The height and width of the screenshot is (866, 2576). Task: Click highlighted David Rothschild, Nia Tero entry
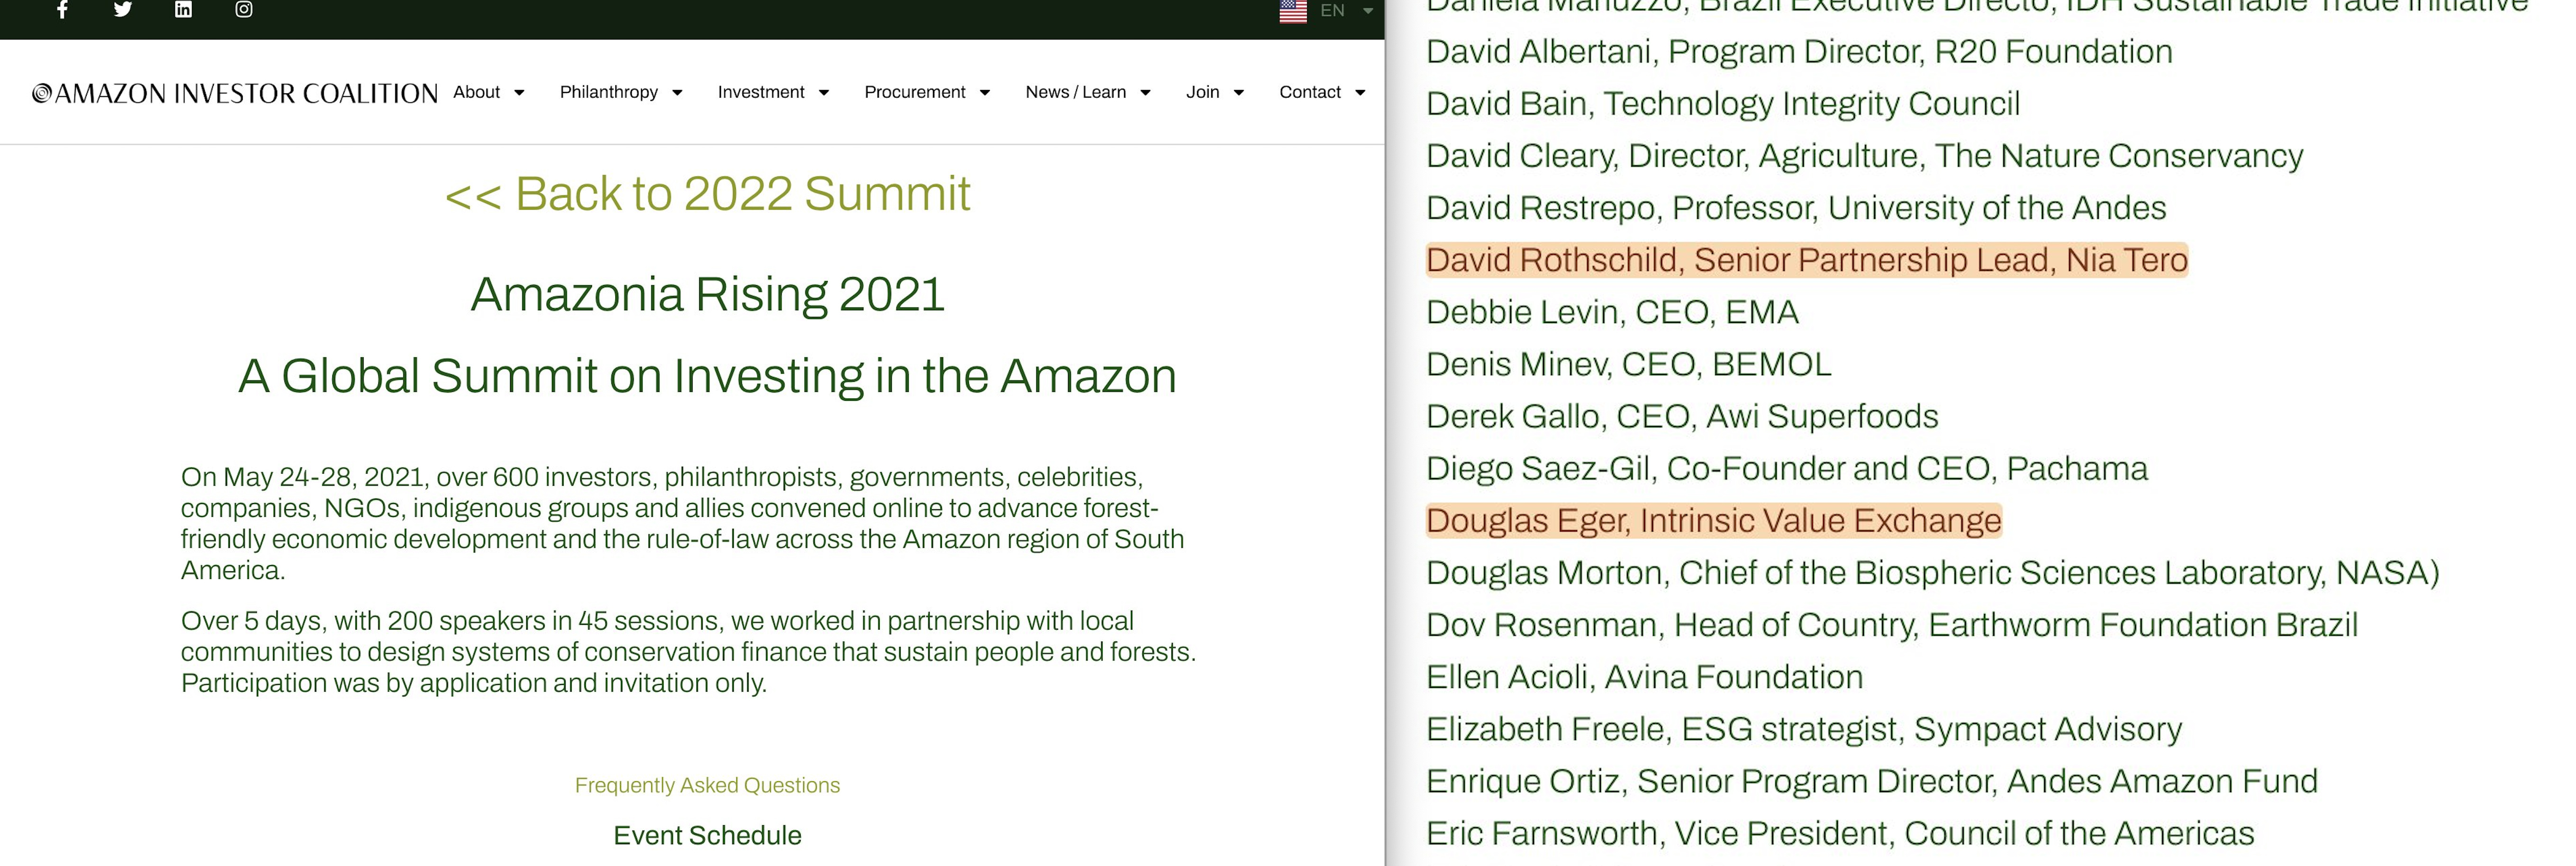(1807, 260)
